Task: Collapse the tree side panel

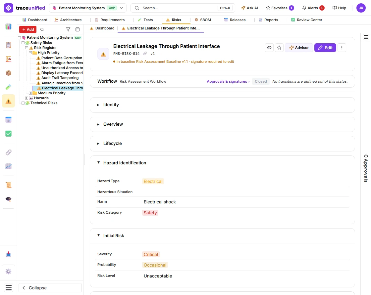Action: [50, 288]
